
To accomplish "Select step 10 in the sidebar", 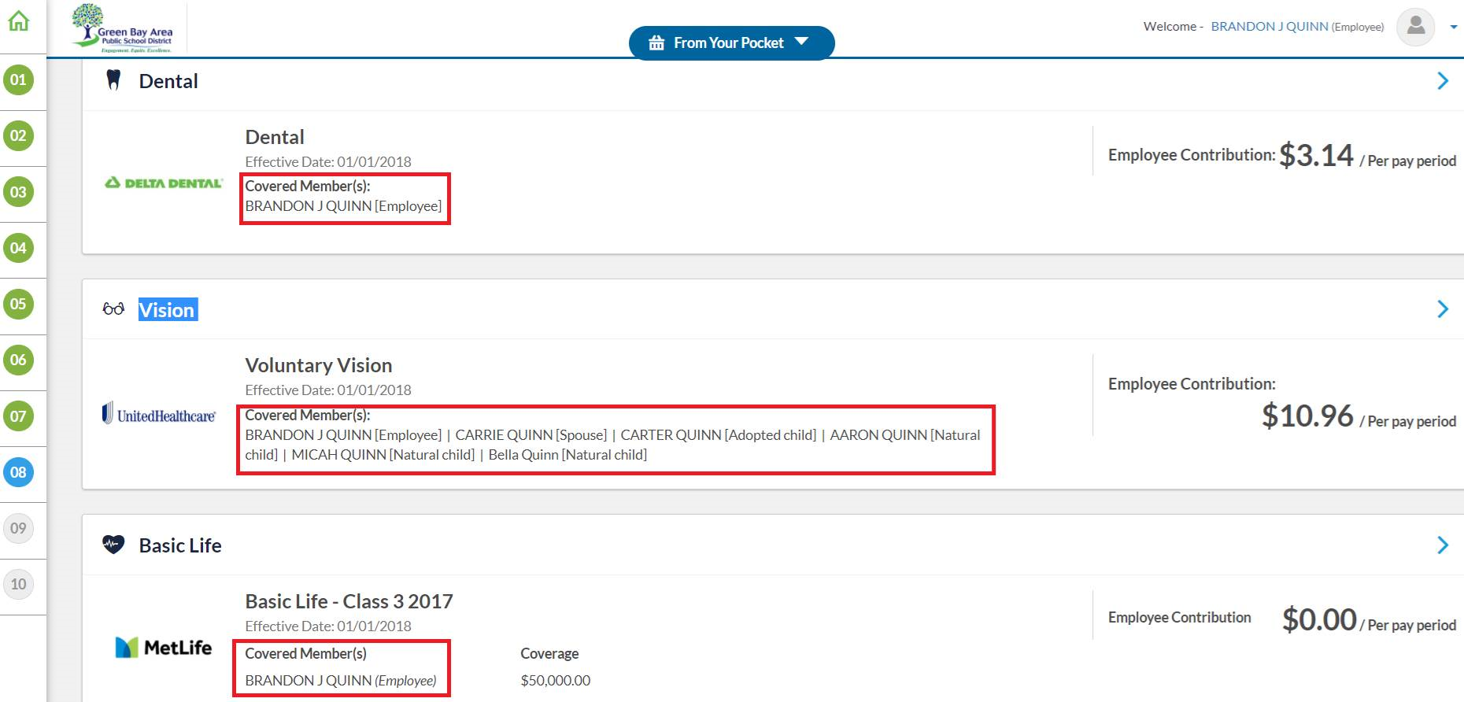I will pos(19,584).
